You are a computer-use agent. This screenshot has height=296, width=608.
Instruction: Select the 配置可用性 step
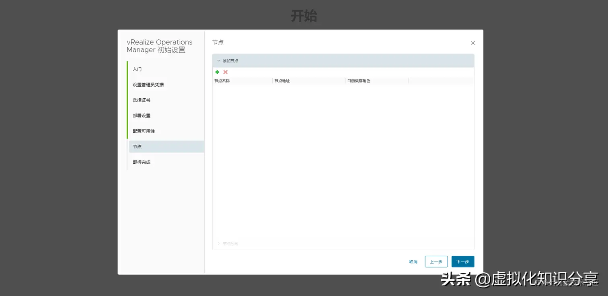click(x=143, y=131)
